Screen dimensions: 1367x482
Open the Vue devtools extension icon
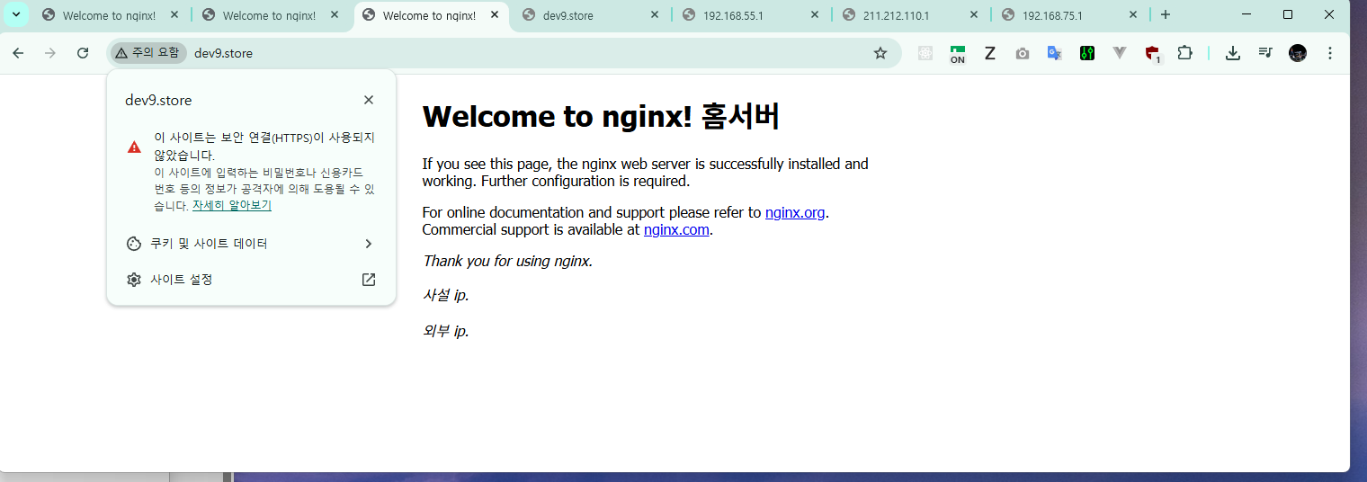pyautogui.click(x=1120, y=53)
